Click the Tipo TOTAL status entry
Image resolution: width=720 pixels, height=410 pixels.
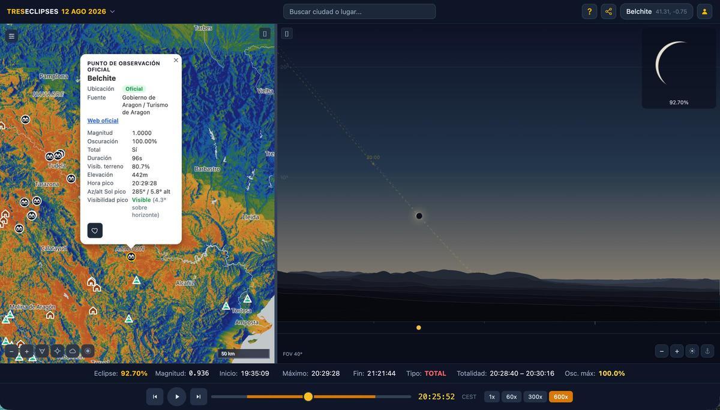426,373
